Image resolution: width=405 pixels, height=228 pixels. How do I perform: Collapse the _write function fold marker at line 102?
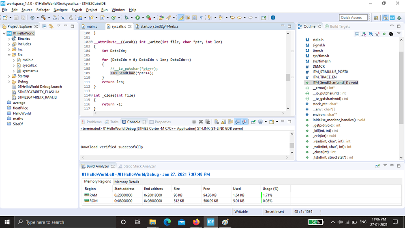click(92, 42)
